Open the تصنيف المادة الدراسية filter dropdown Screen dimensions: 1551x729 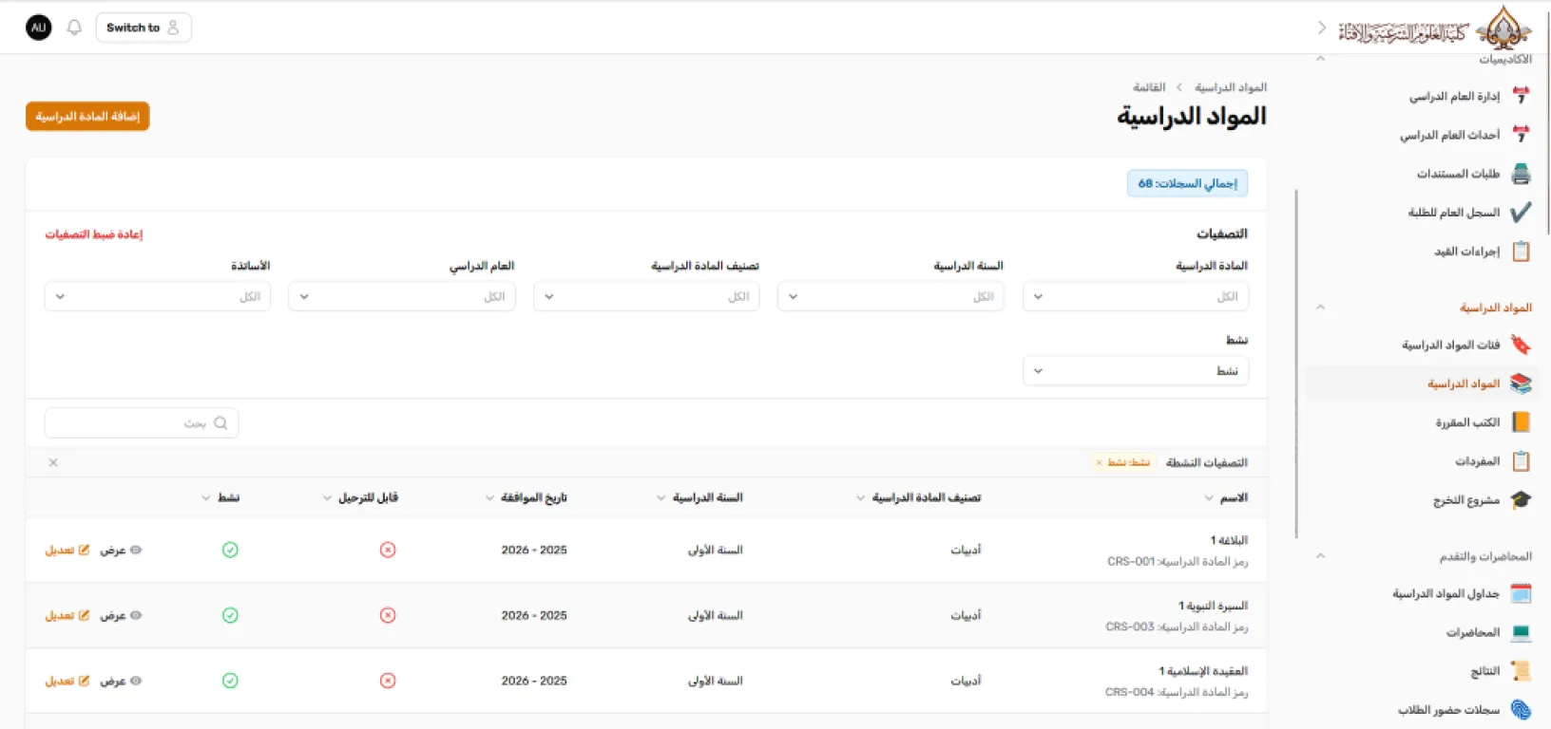[646, 297]
